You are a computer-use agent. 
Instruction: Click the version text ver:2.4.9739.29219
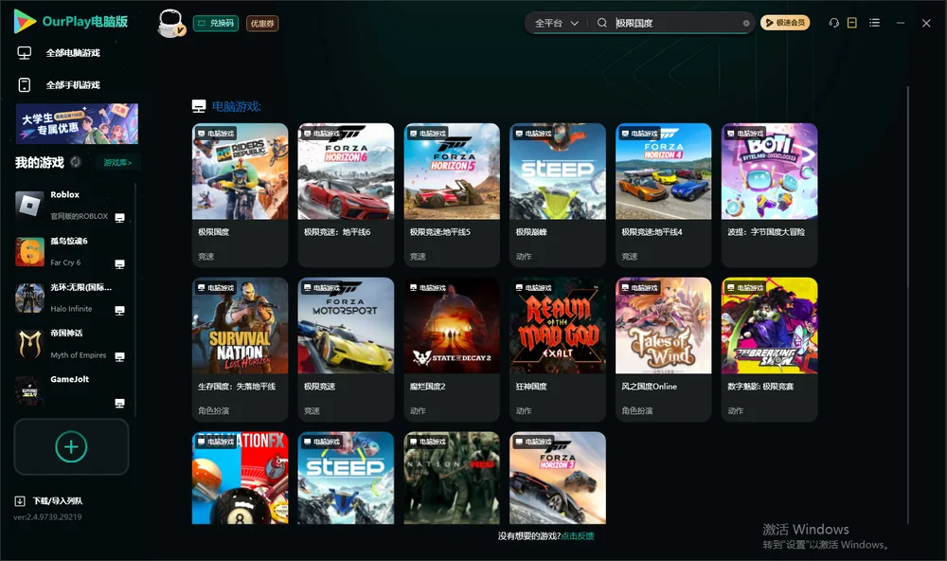pos(47,516)
